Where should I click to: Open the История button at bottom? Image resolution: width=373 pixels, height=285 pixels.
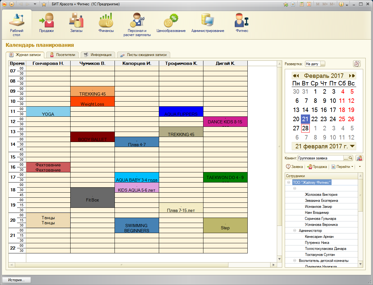click(17, 280)
